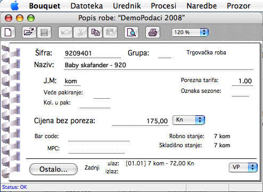Click the Naziv field Baby skafander
Image resolution: width=263 pixels, height=192 pixels.
point(158,65)
